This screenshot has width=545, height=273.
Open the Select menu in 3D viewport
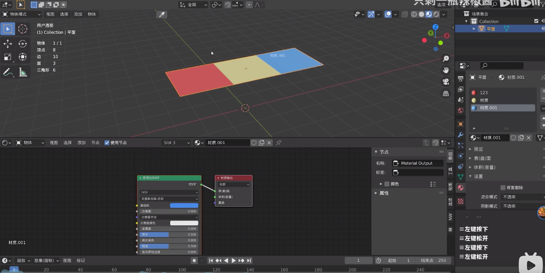[x=64, y=14]
